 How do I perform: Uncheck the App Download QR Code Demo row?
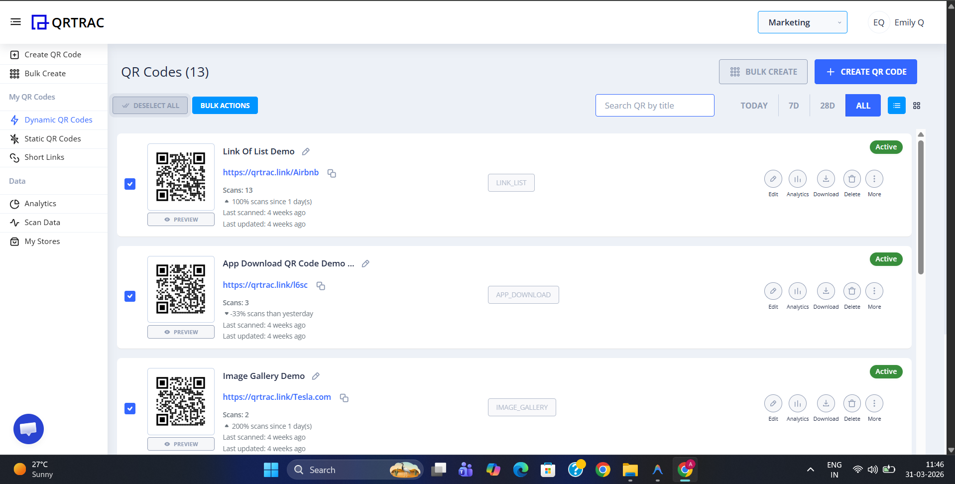click(x=129, y=296)
